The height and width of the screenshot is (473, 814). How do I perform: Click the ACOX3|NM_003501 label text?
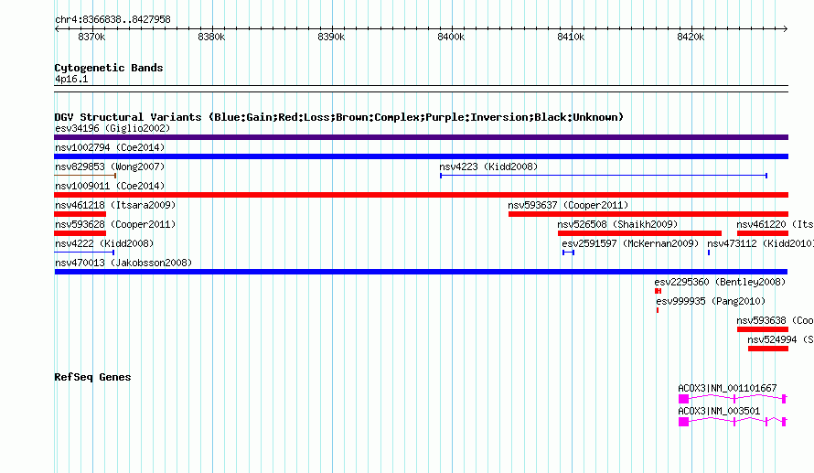[x=719, y=411]
